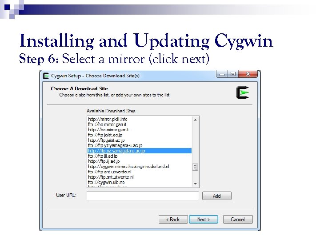
Task: Click the scroll up arrow of site list
Action: pyautogui.click(x=195, y=120)
